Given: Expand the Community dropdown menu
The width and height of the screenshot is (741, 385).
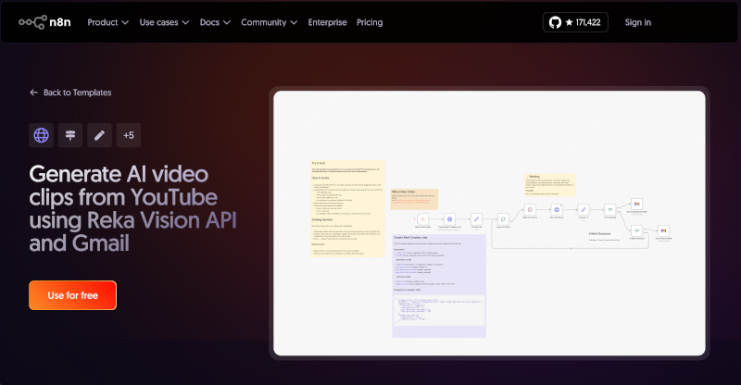Looking at the screenshot, I should point(269,22).
